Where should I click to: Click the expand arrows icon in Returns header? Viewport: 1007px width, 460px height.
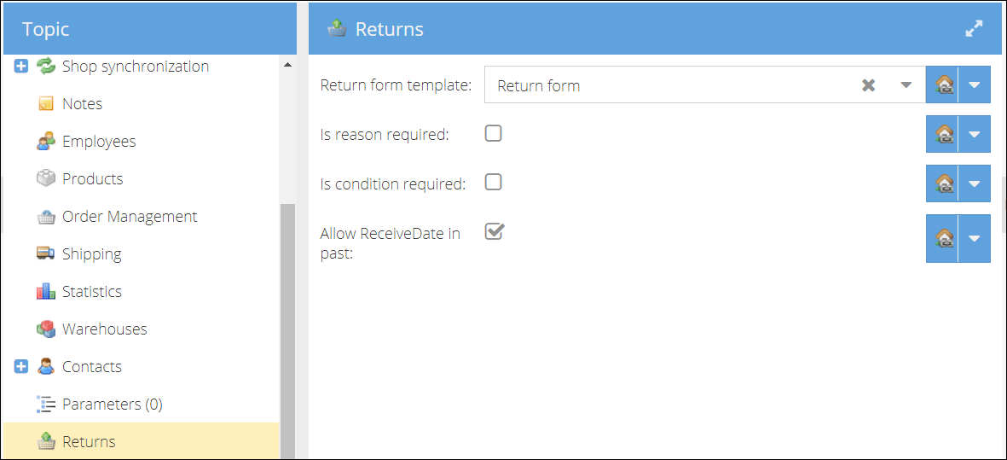coord(975,29)
